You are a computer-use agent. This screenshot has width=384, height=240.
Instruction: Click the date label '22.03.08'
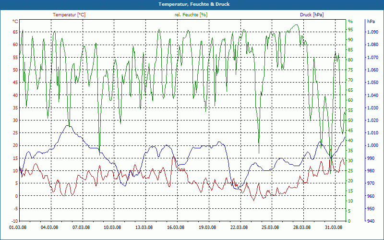[x=239, y=227]
